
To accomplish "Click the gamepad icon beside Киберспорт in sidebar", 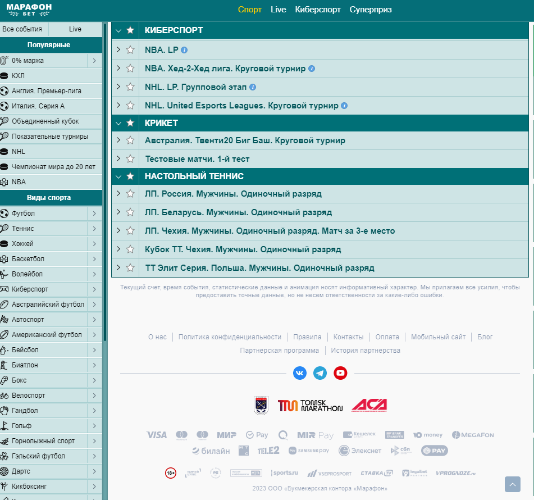I will click(4, 289).
